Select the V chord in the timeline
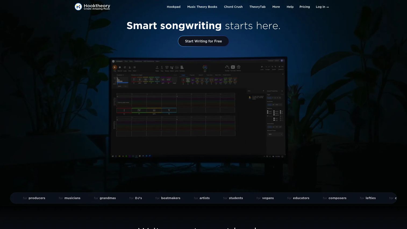This screenshot has width=407, height=229. (x=169, y=110)
